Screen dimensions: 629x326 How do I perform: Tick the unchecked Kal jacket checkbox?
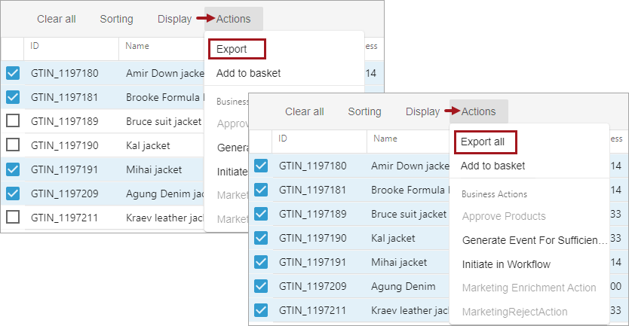(x=13, y=145)
